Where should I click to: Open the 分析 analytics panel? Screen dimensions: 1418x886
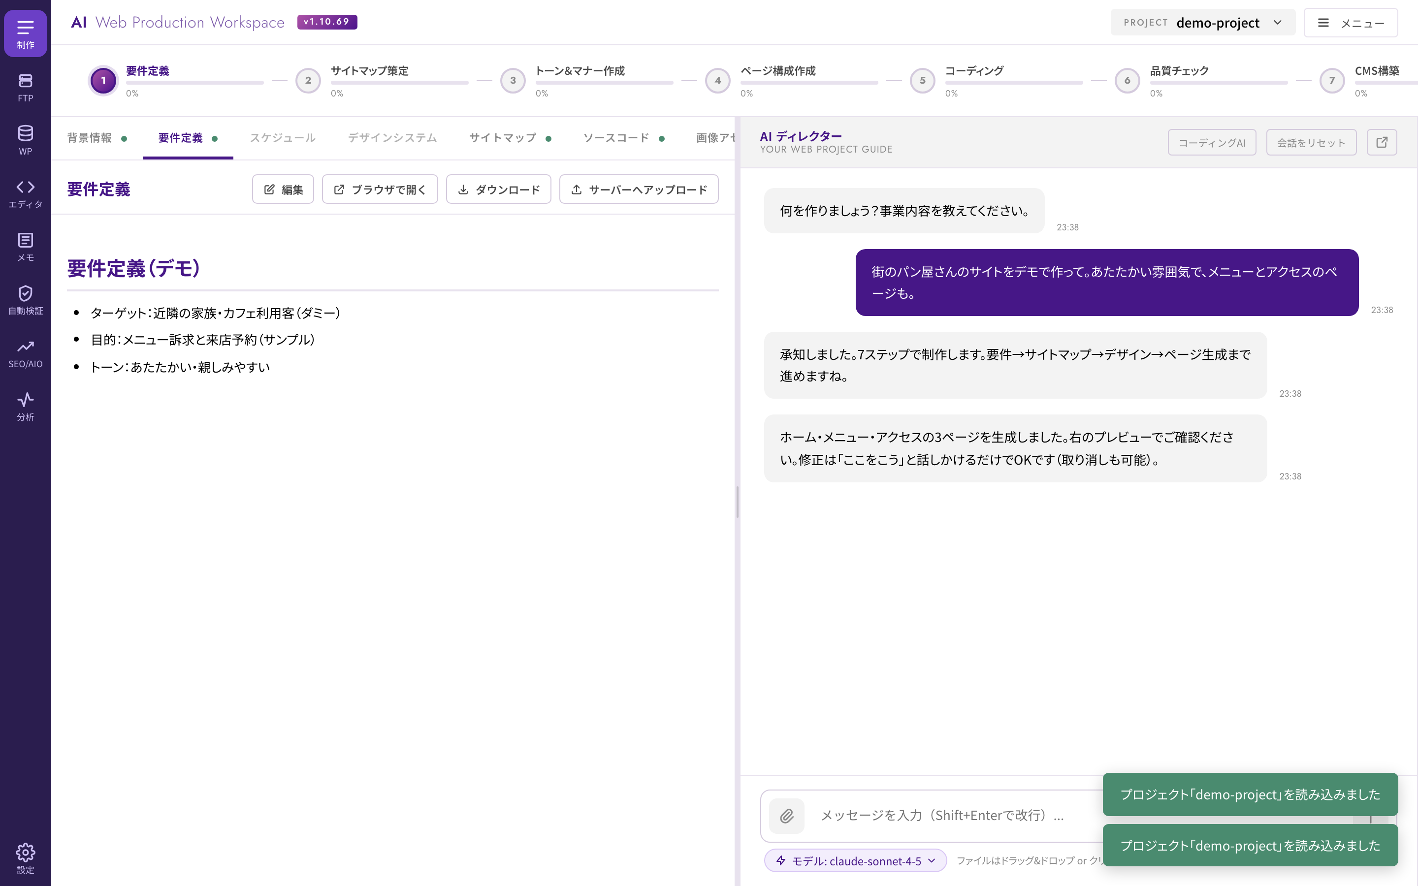(x=25, y=407)
